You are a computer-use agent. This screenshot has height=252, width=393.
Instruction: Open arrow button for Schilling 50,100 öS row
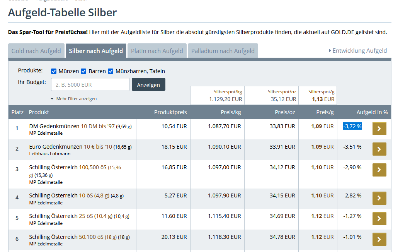click(379, 239)
